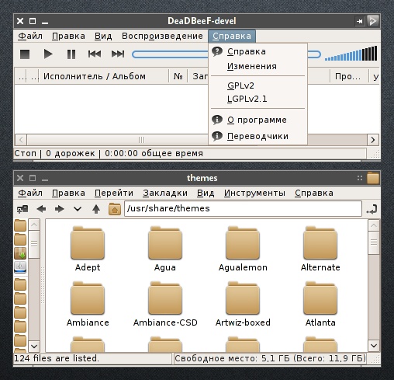
Task: Click the /usr/share/themes path field
Action: click(243, 208)
